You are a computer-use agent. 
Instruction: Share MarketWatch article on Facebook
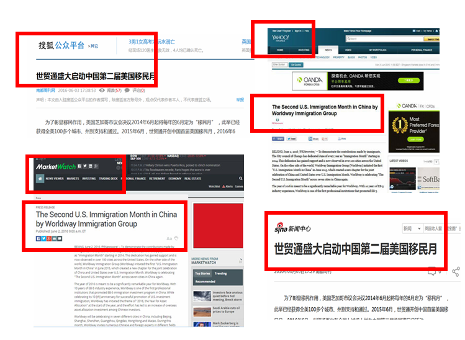coord(38,239)
